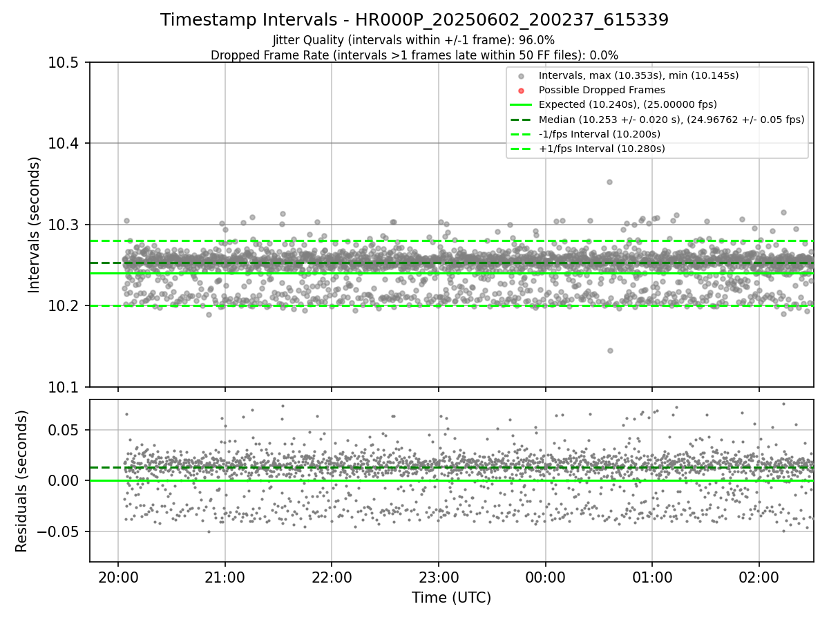This screenshot has height=622, width=829.
Task: Click the gray dot marker in the legend for Intervals
Action: [x=521, y=75]
